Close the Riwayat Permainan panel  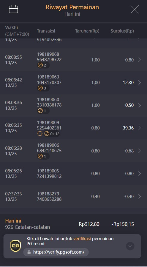(135, 9)
